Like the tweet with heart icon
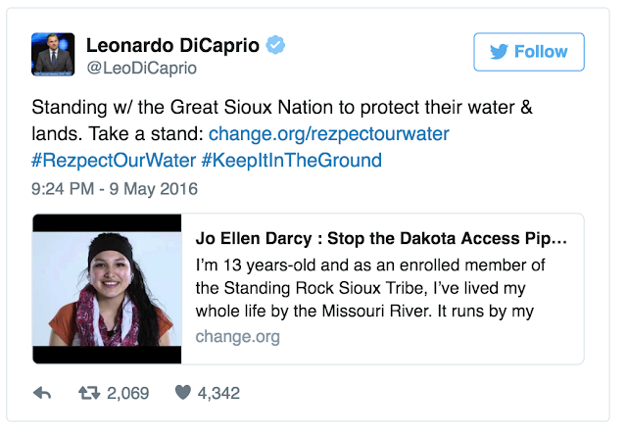627x434 pixels. click(x=183, y=393)
